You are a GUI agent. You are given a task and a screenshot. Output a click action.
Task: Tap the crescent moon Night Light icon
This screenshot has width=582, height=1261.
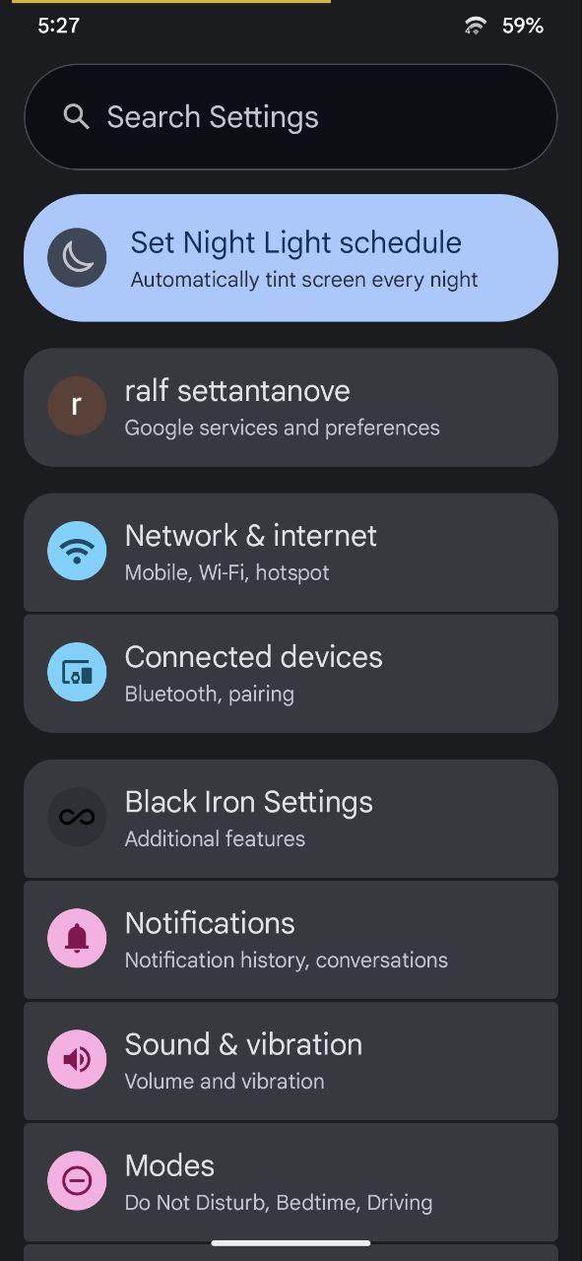(77, 257)
